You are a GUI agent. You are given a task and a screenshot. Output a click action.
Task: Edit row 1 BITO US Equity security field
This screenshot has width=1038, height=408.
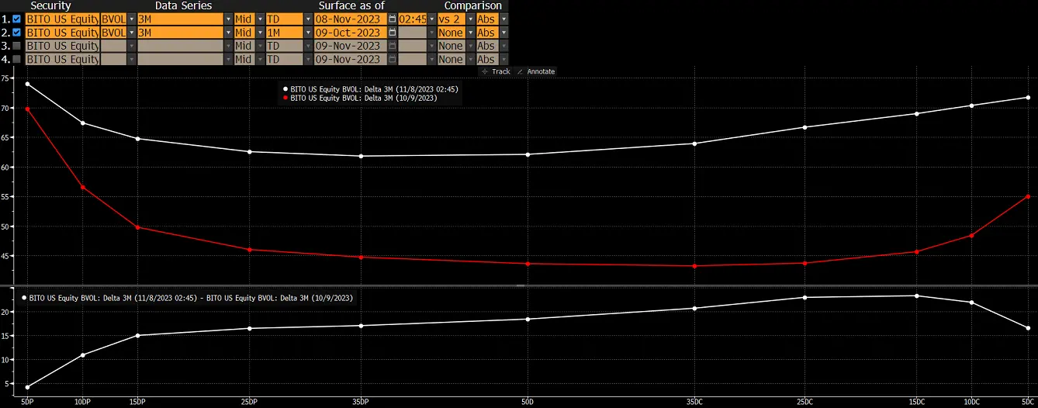point(62,19)
